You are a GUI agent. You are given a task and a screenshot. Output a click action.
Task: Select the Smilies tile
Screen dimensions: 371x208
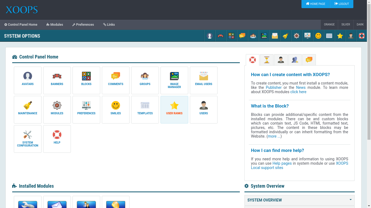pos(116,109)
